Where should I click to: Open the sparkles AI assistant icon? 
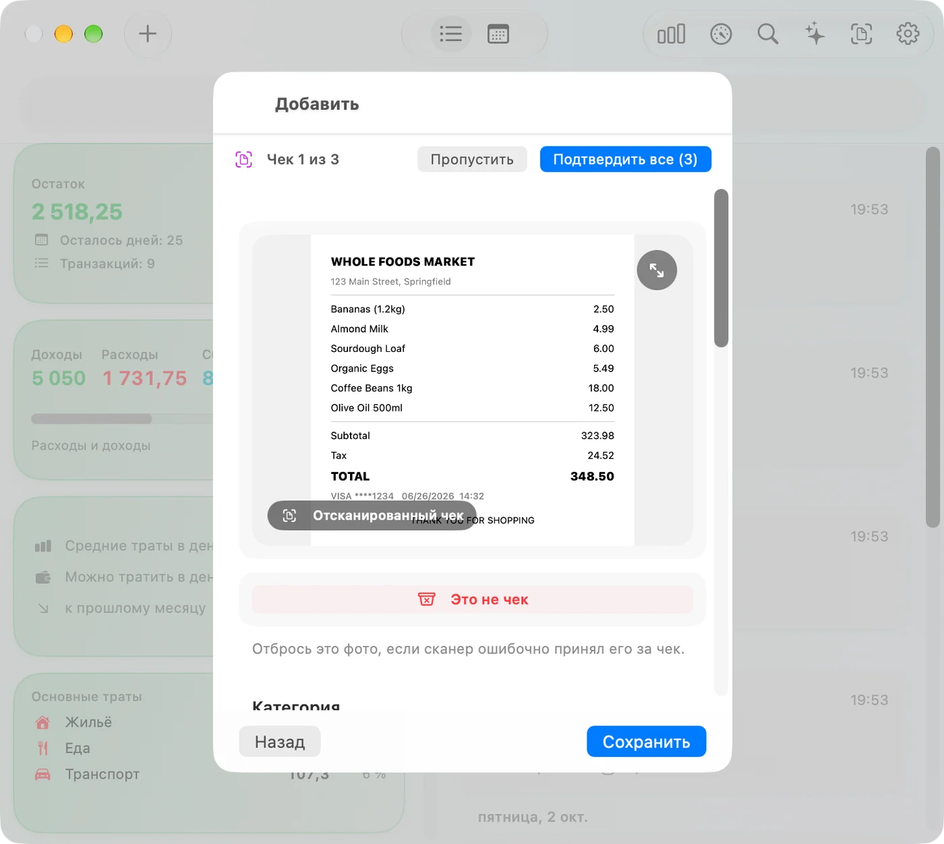(x=815, y=34)
